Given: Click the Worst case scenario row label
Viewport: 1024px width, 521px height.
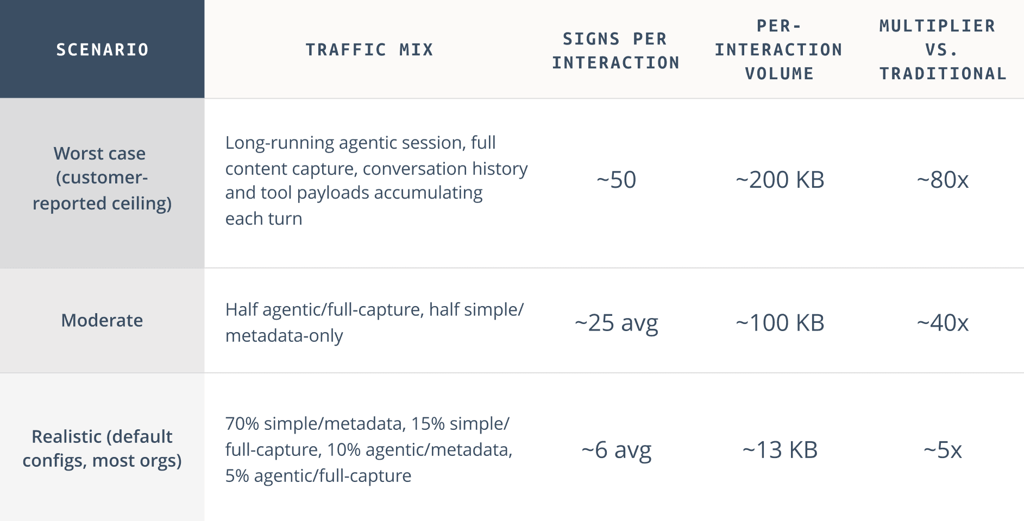Looking at the screenshot, I should tap(102, 178).
